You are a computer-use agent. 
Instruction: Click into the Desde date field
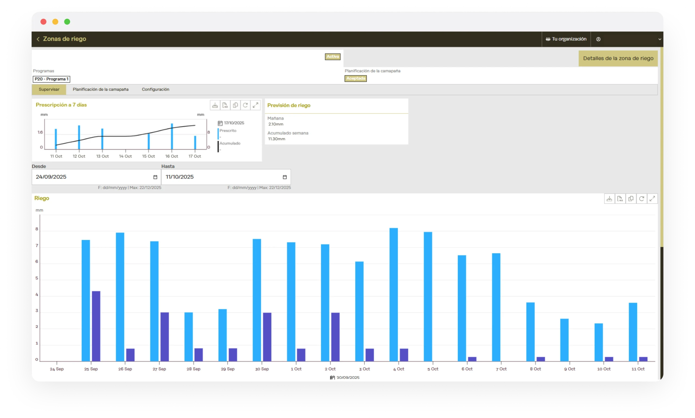[90, 177]
